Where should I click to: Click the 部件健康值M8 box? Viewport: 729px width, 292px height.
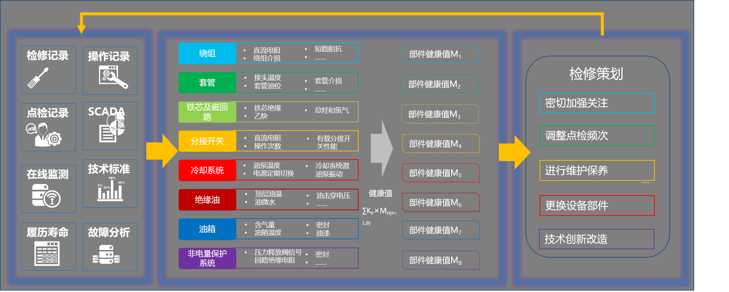pyautogui.click(x=440, y=260)
